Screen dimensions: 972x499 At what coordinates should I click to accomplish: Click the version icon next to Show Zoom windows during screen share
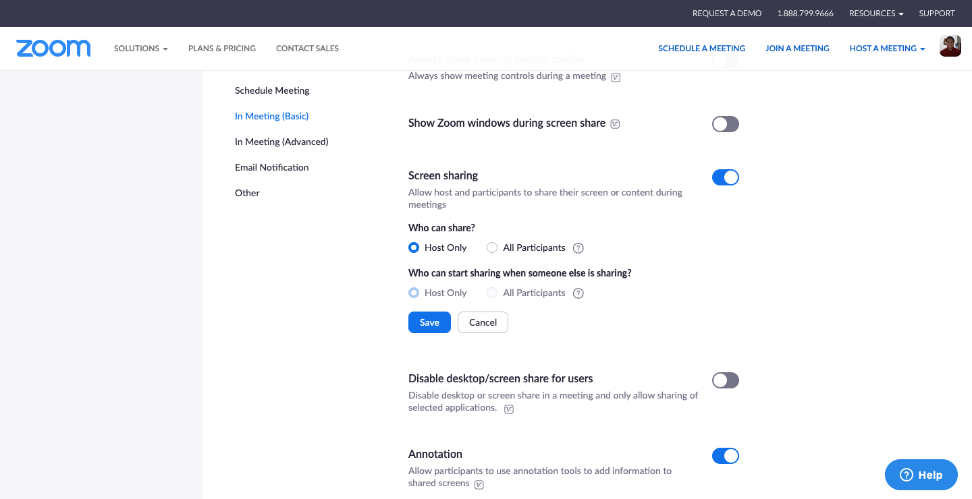615,124
